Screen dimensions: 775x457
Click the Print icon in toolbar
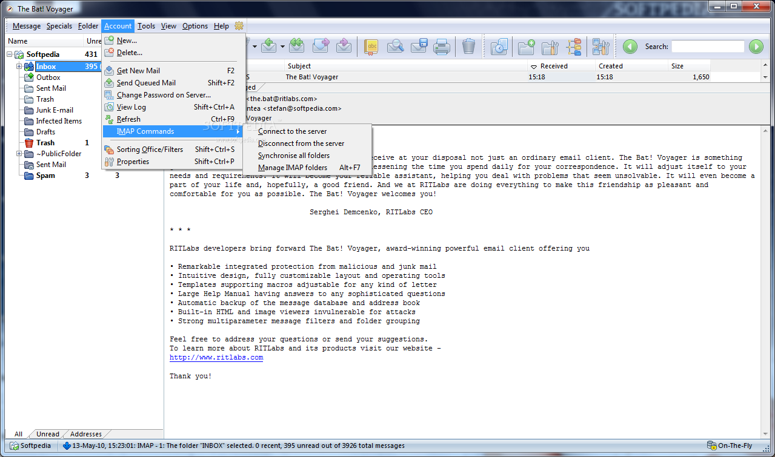(441, 46)
